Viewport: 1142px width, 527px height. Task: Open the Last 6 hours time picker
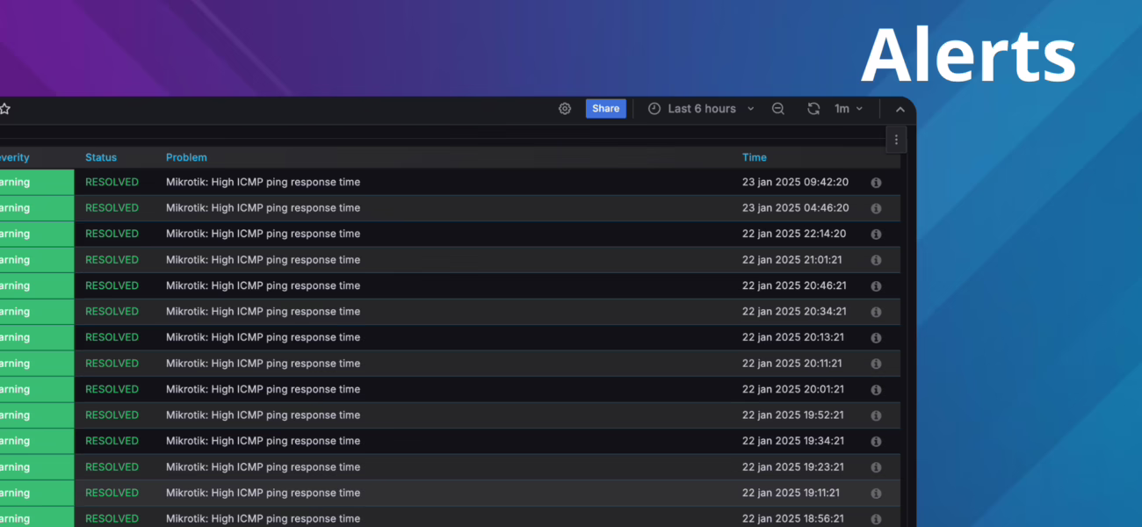point(701,109)
